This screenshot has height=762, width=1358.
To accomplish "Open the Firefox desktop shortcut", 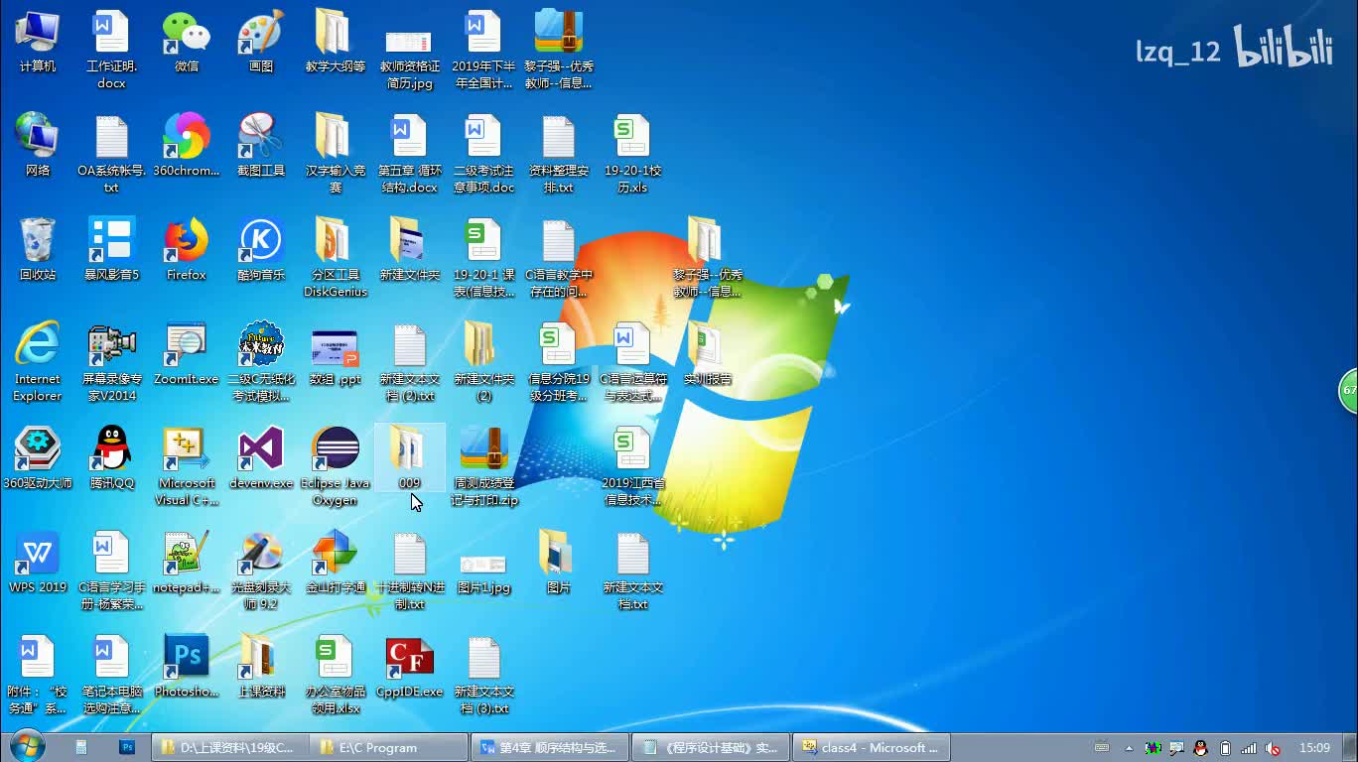I will pyautogui.click(x=186, y=241).
